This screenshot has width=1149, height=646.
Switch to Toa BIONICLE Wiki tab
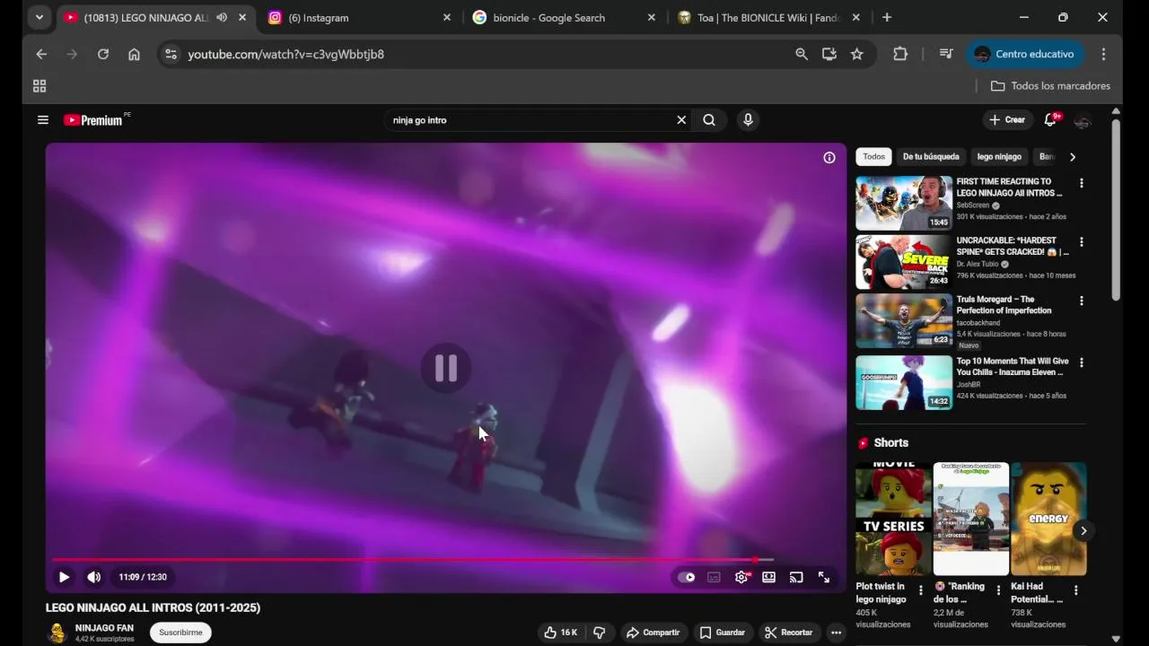click(769, 18)
